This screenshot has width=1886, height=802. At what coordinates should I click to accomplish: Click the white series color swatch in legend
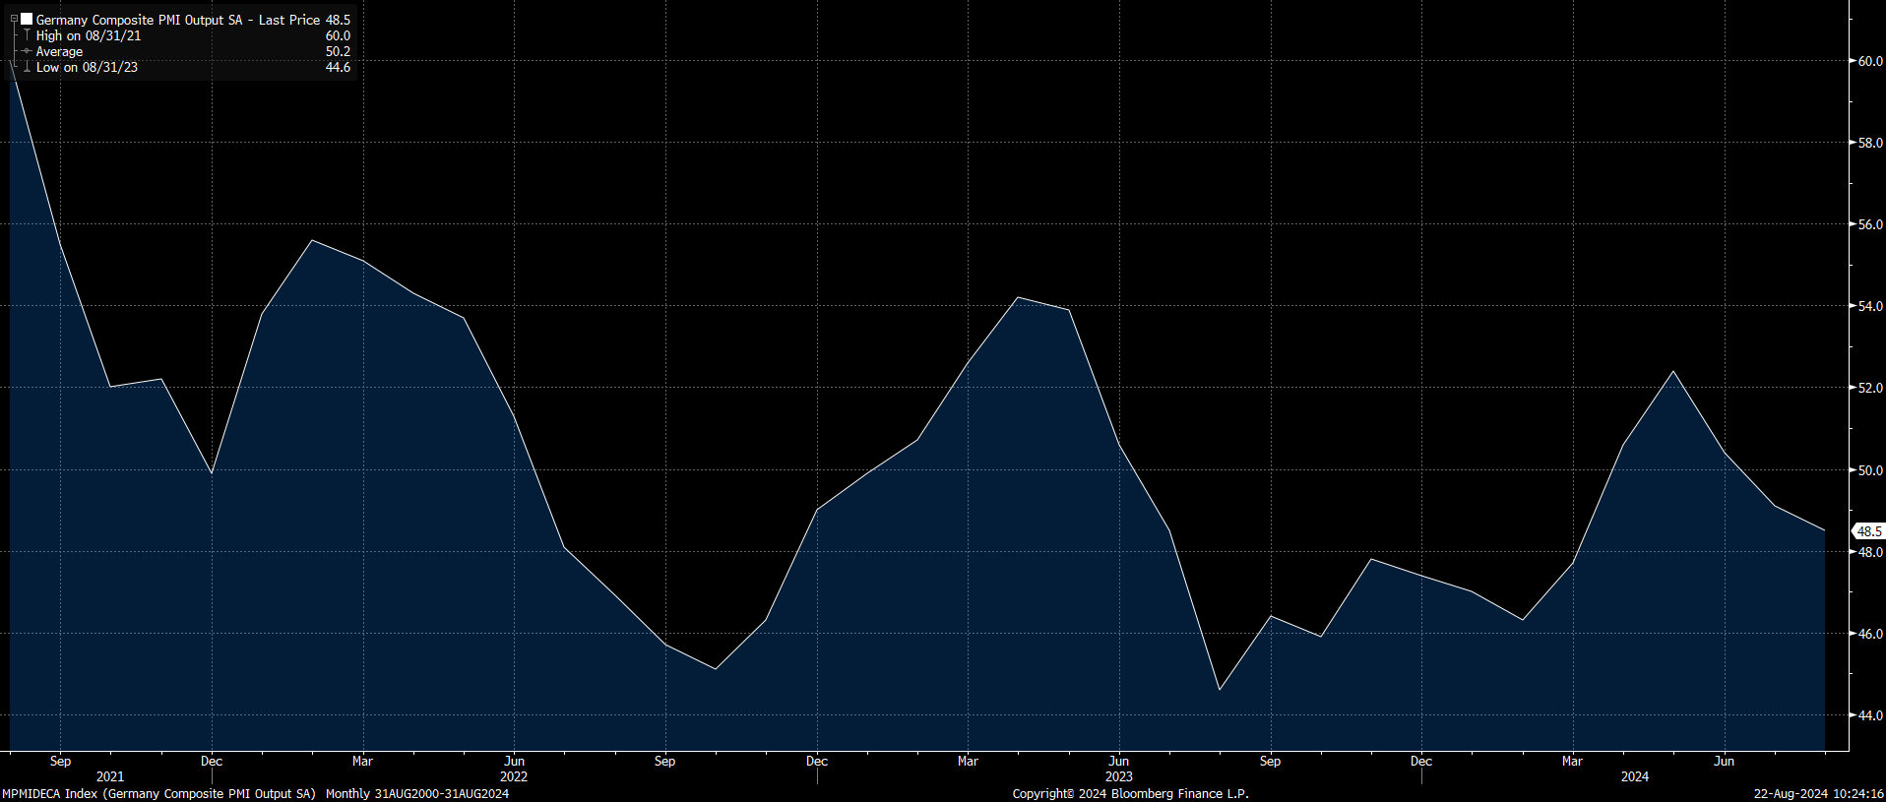click(27, 19)
